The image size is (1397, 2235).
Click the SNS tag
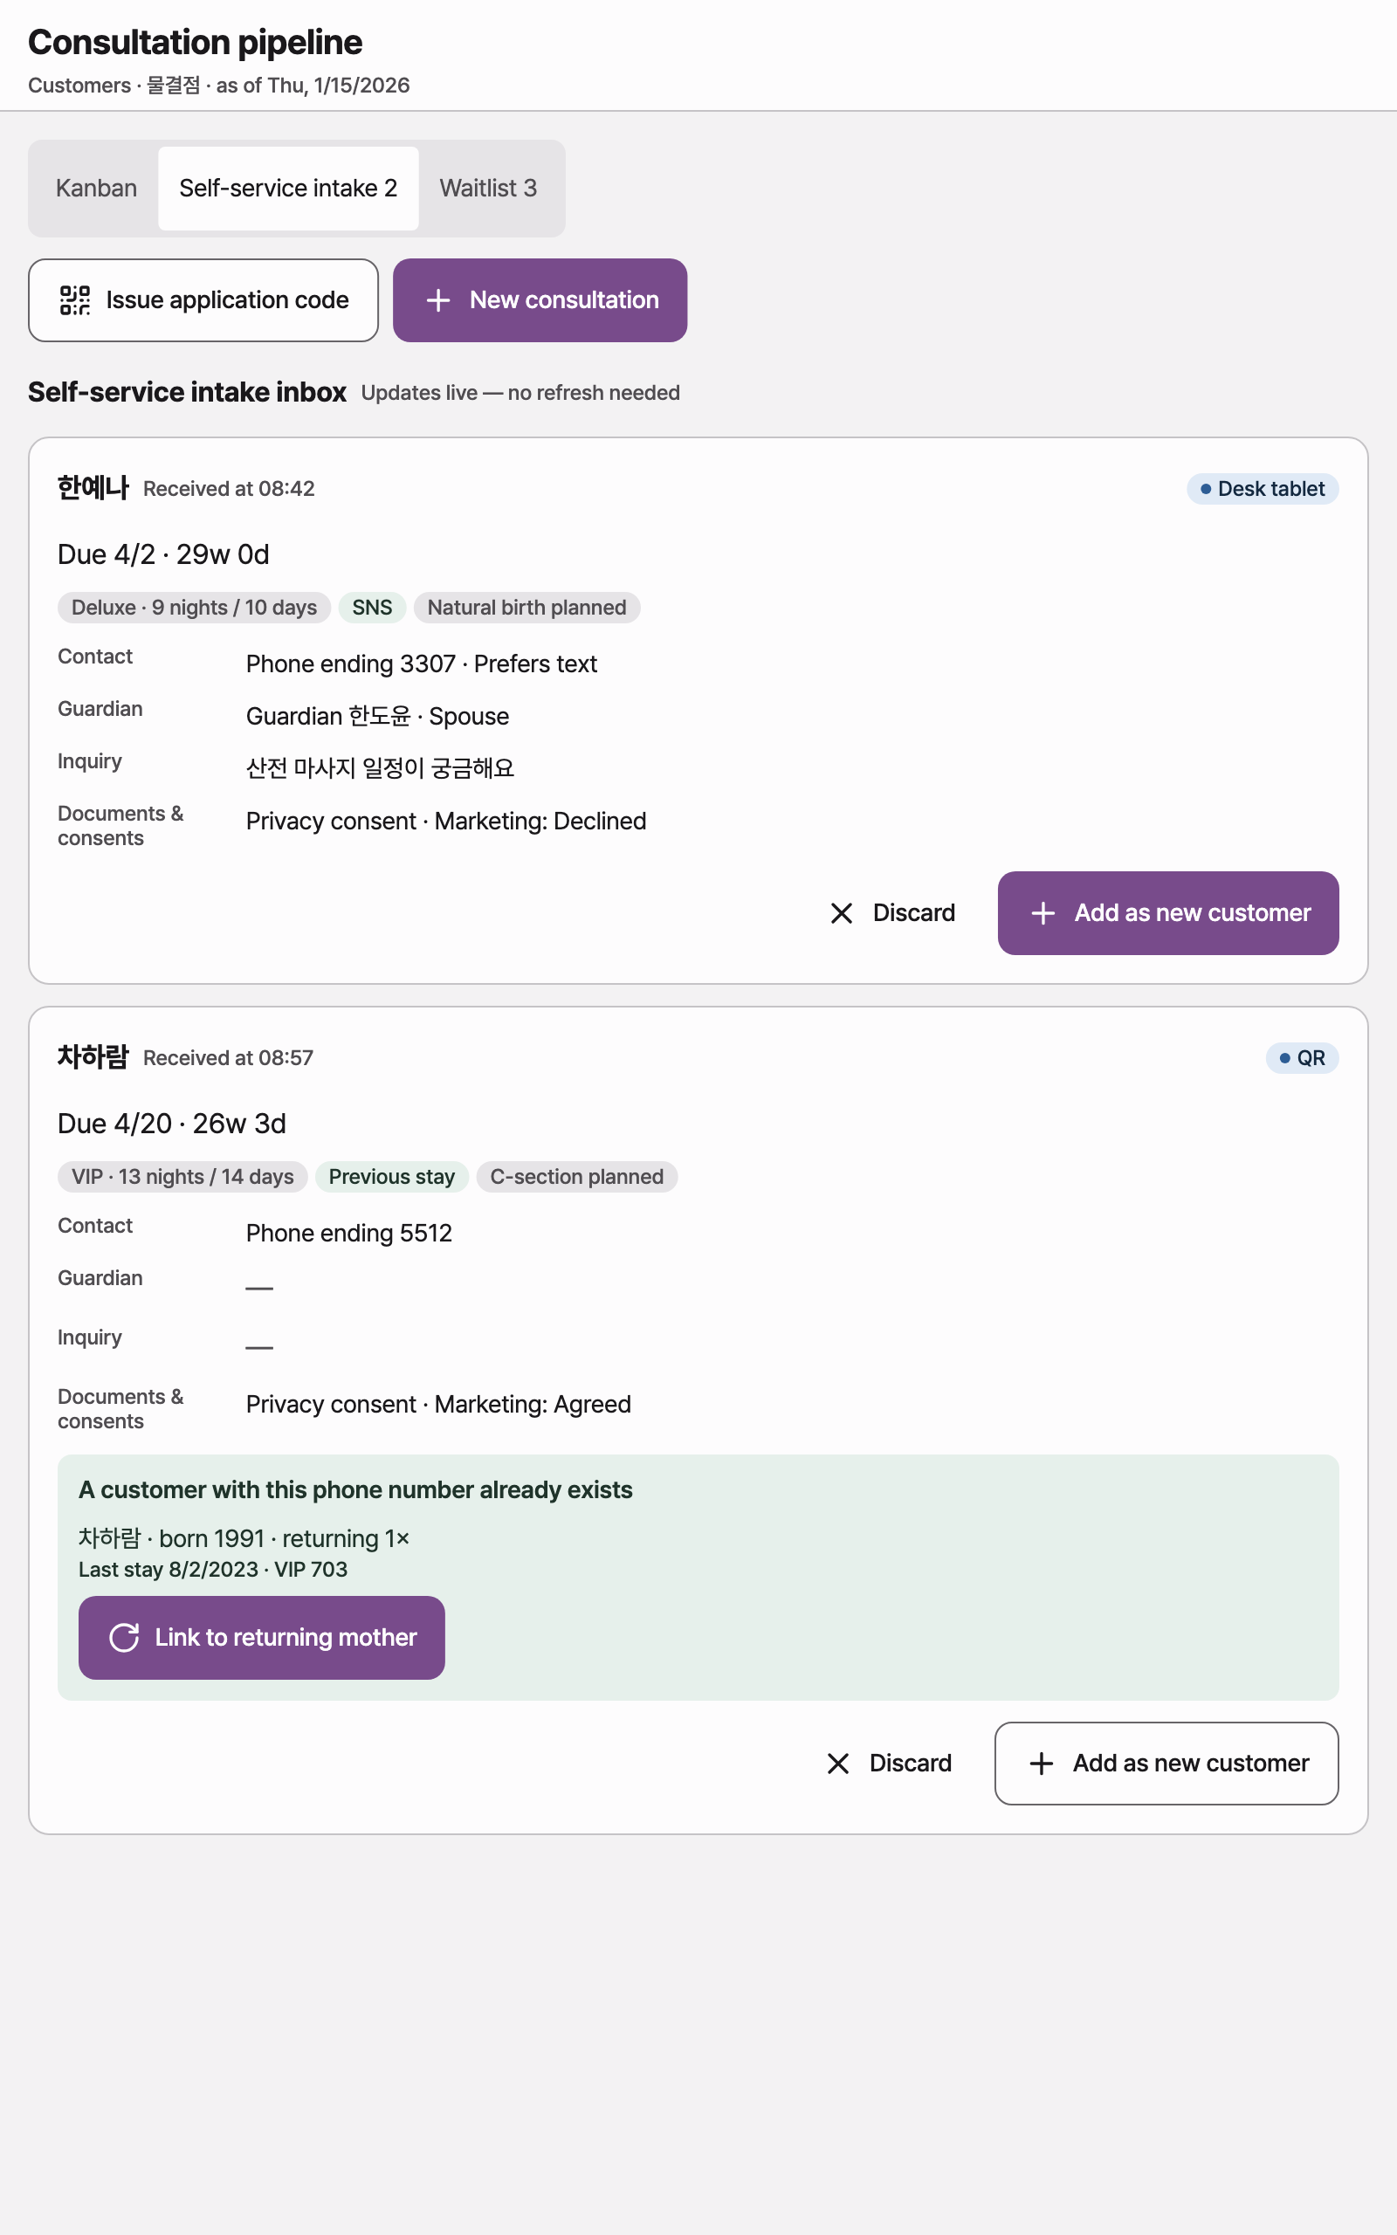372,608
